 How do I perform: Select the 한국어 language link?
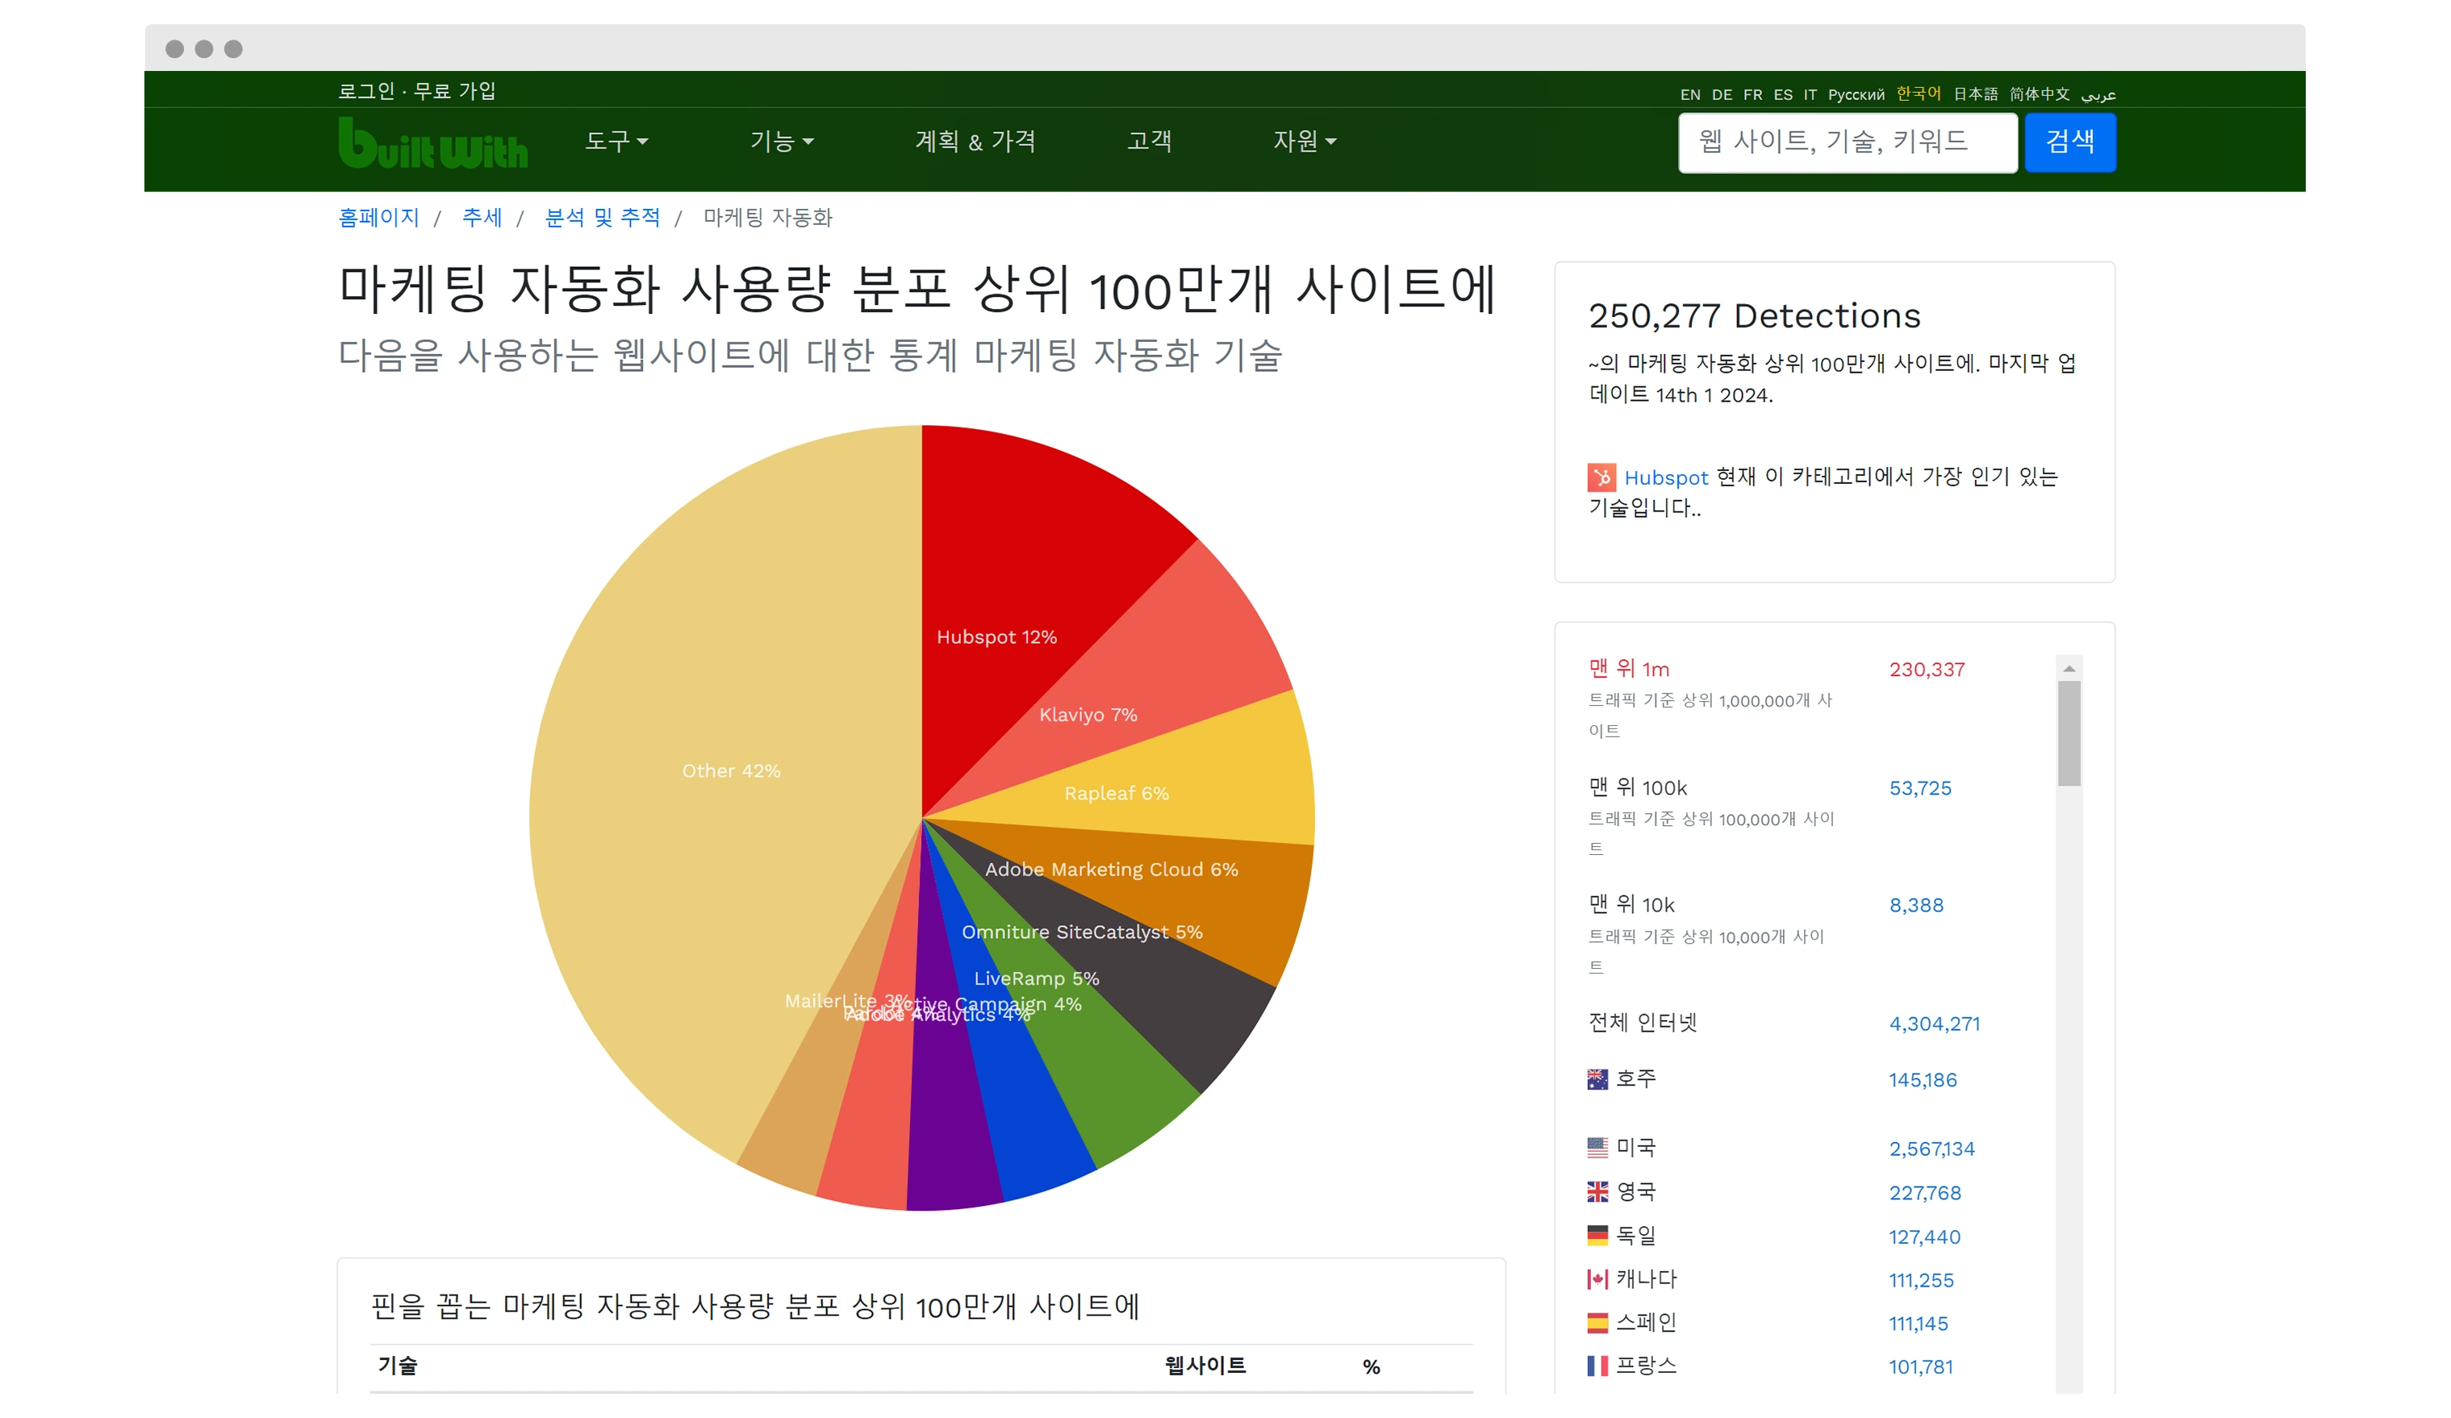[x=1918, y=94]
